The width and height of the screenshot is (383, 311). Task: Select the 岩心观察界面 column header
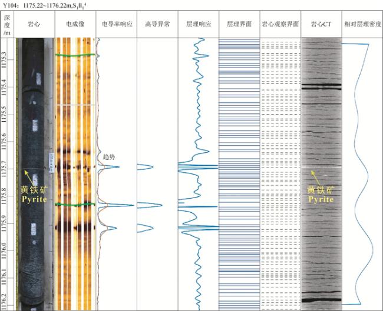280,24
